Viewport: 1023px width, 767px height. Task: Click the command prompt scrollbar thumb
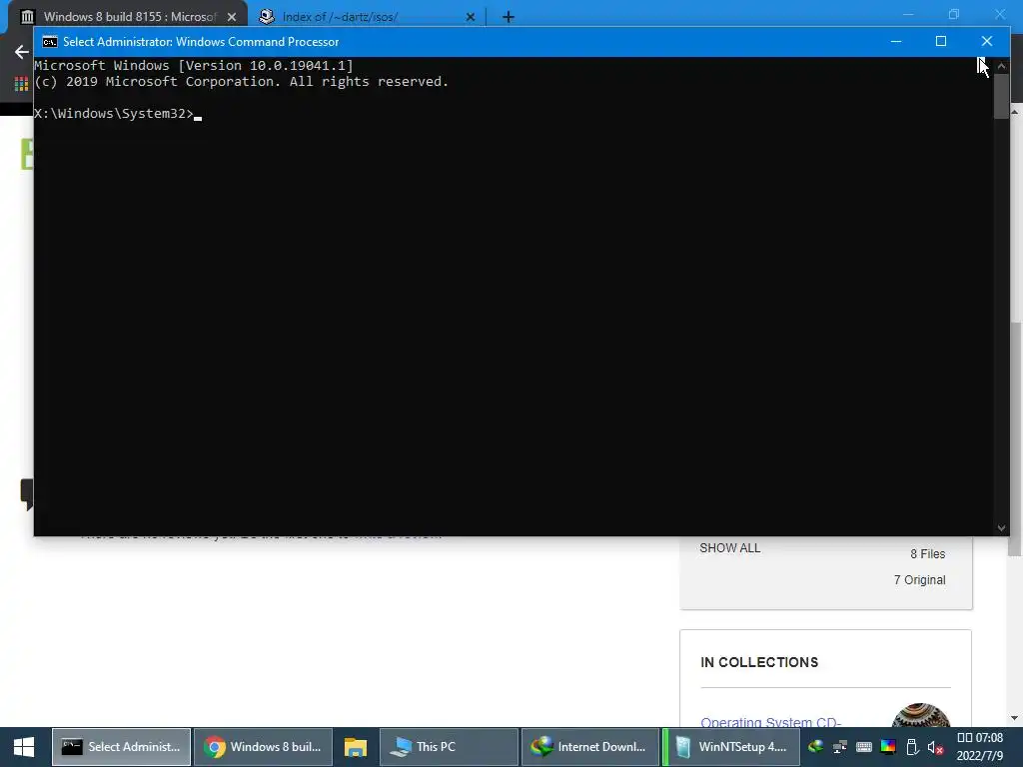(1001, 97)
